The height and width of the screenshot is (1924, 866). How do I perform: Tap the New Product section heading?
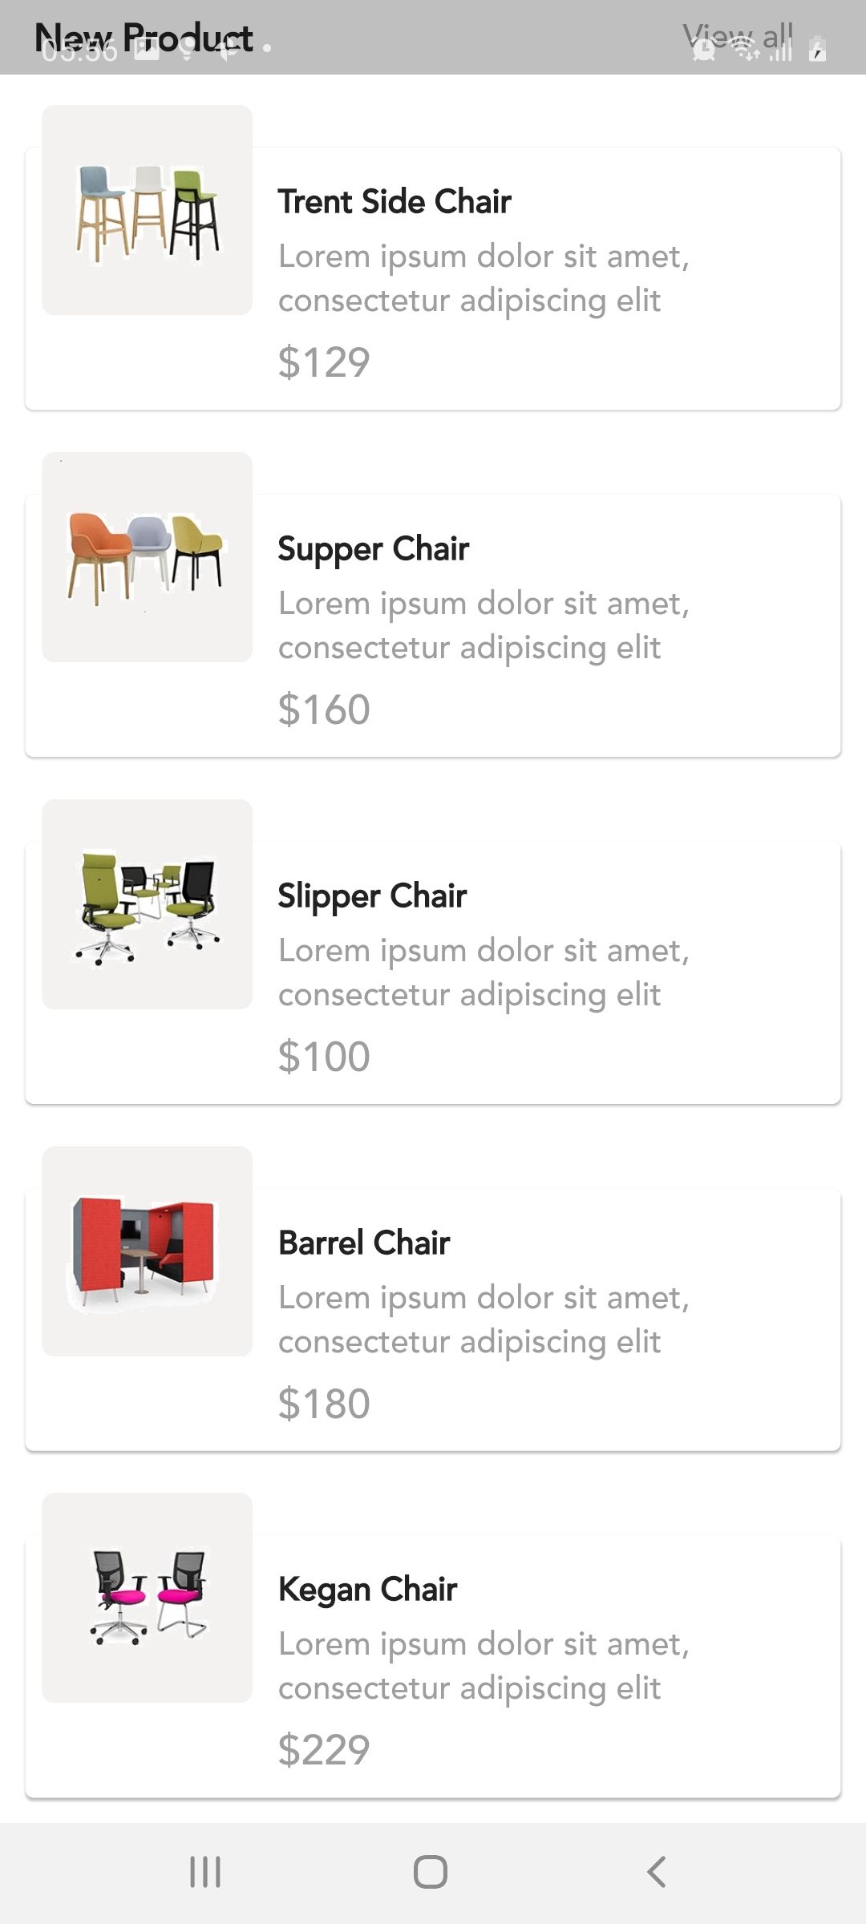coord(144,37)
